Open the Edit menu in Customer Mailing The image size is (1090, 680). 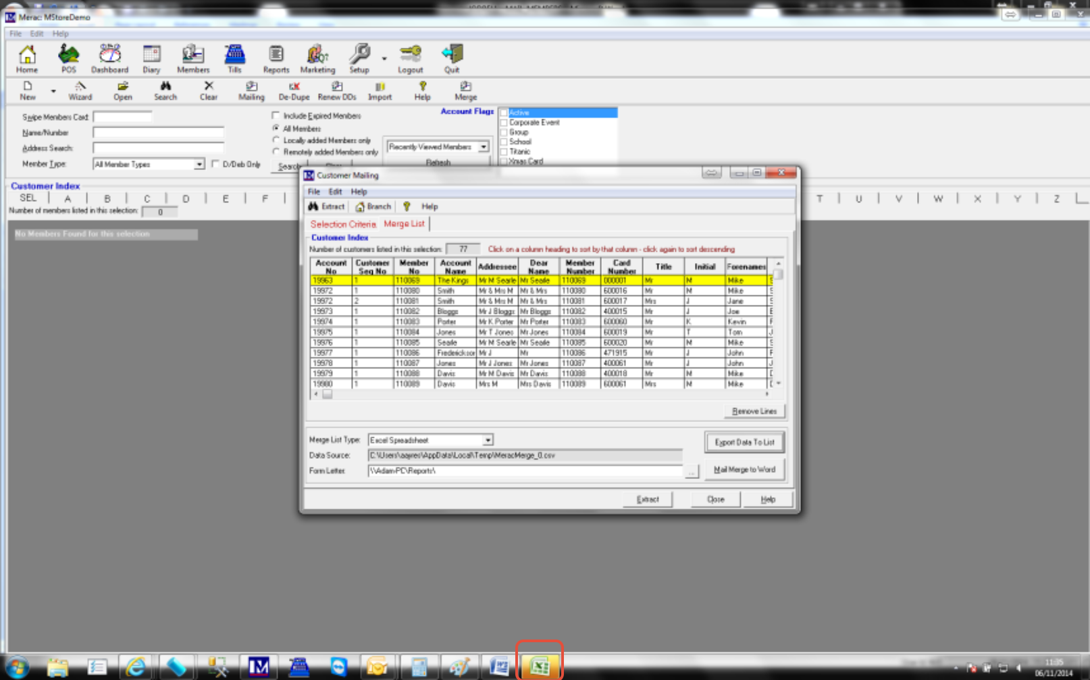335,192
